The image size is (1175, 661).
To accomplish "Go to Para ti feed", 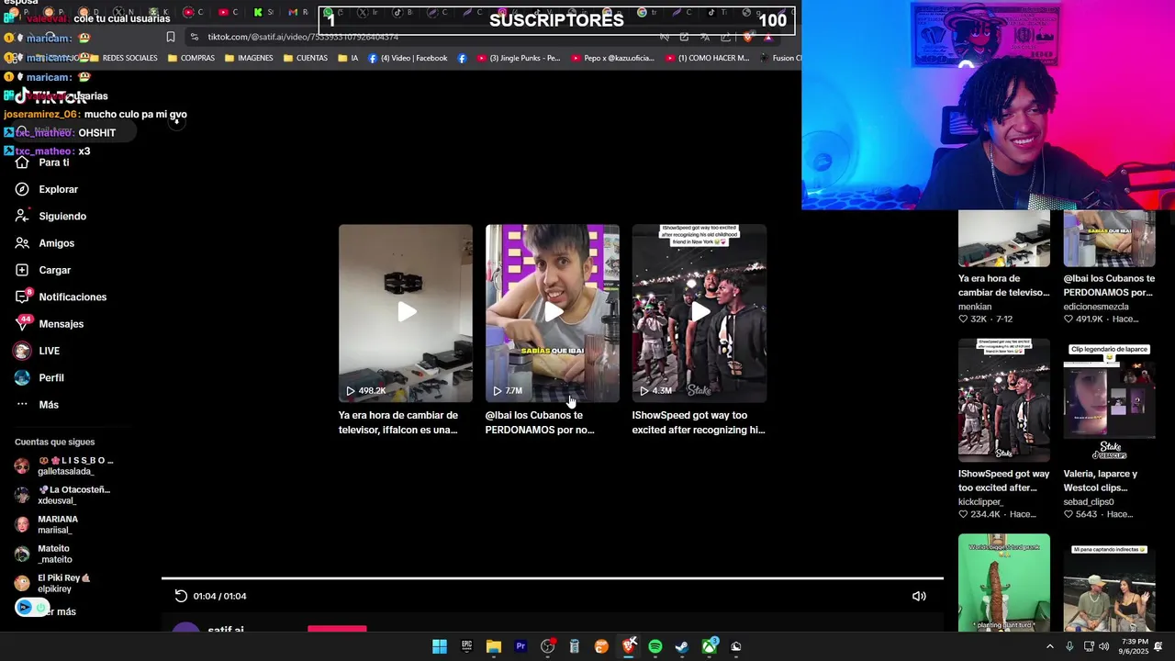I will [x=42, y=162].
